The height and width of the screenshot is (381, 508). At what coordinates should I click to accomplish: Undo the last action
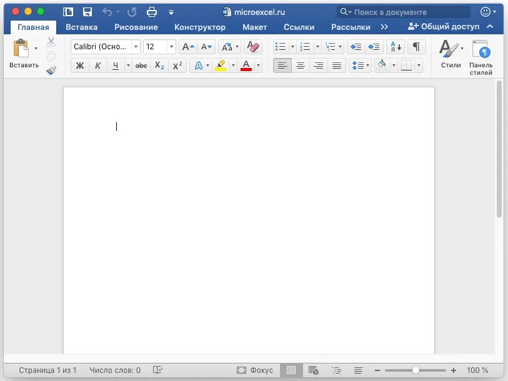click(107, 12)
